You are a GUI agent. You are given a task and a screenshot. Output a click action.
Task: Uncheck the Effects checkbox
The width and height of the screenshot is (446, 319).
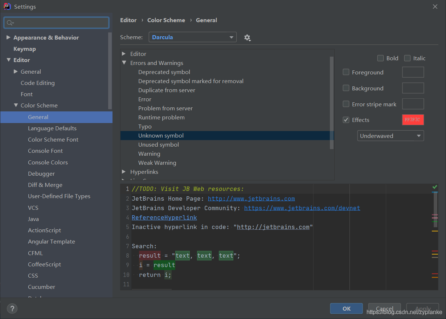coord(346,120)
